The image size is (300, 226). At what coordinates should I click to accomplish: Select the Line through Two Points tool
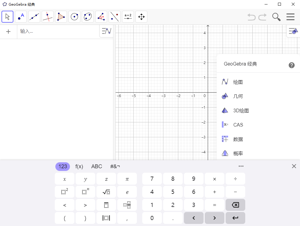[x=34, y=17]
